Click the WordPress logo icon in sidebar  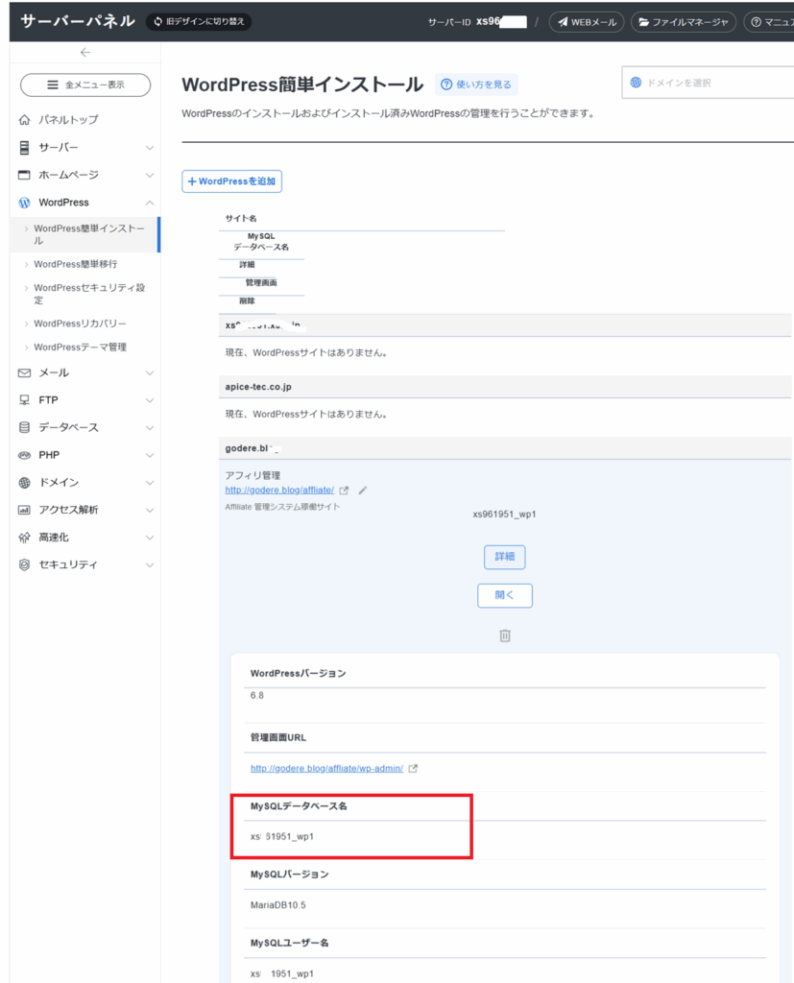pos(24,203)
